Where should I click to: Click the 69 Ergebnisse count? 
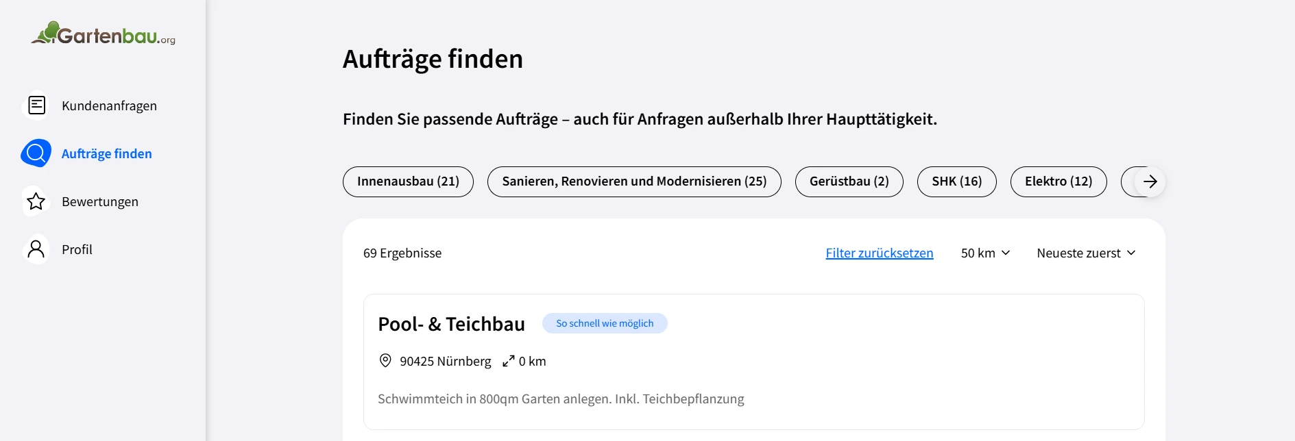point(402,253)
